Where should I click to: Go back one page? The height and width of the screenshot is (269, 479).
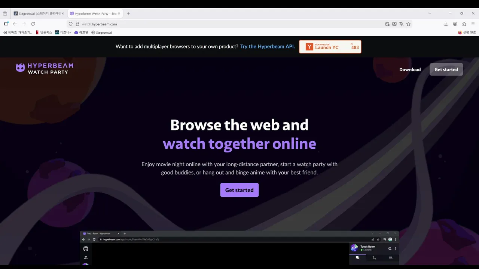pos(15,24)
